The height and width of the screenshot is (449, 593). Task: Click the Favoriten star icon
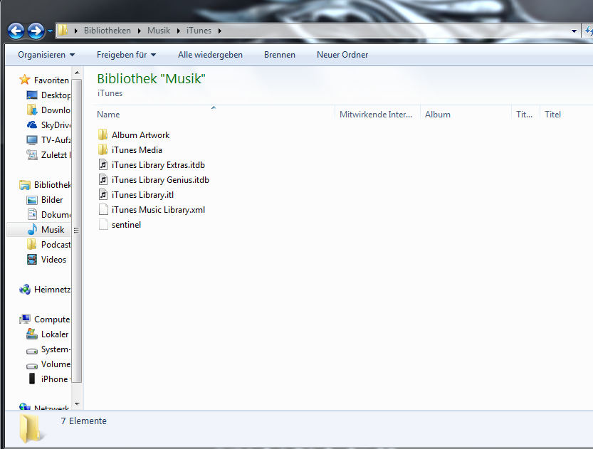tap(25, 80)
